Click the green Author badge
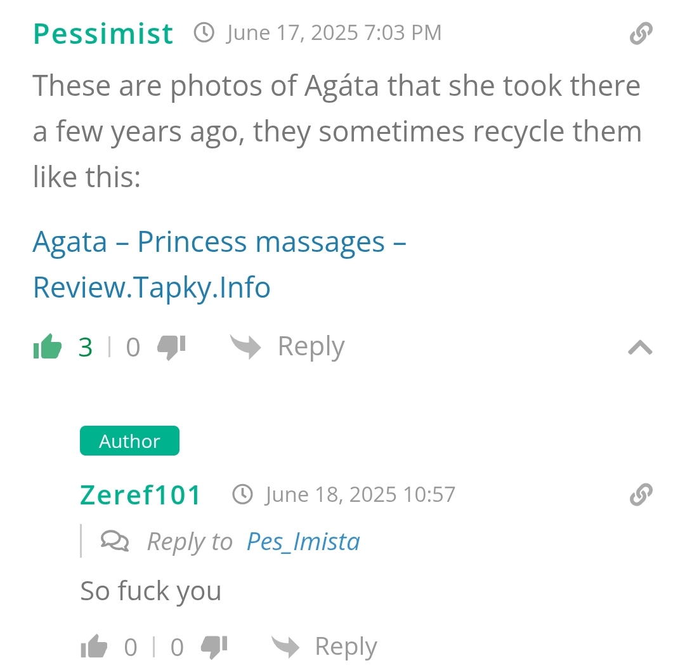The image size is (685, 670). (129, 441)
